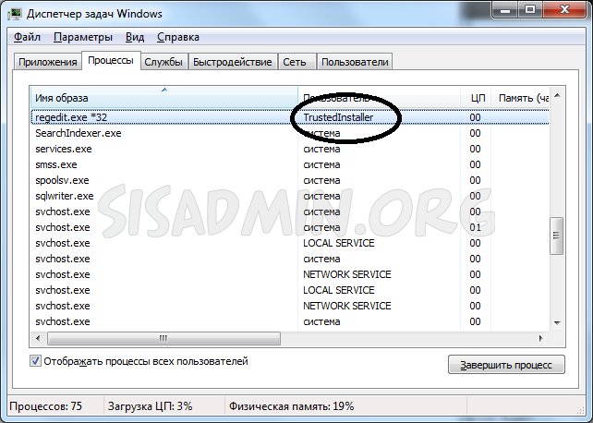Open the Файл menu
The image size is (593, 423).
click(x=27, y=38)
